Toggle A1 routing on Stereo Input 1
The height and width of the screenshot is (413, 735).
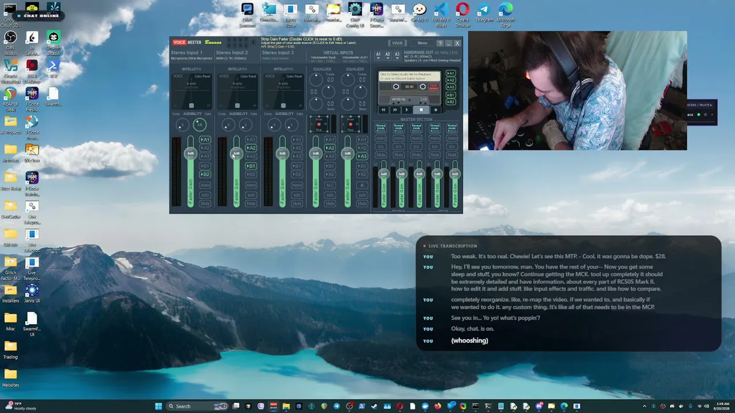coord(205,139)
